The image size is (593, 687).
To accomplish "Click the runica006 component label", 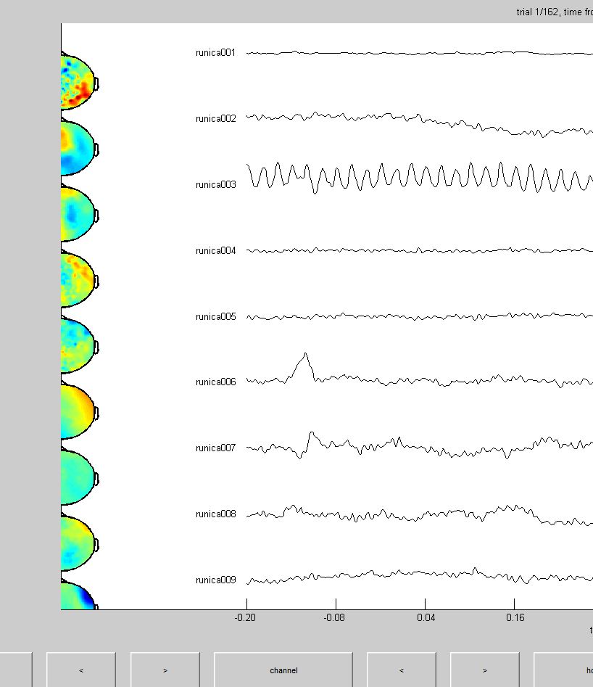I will click(216, 382).
